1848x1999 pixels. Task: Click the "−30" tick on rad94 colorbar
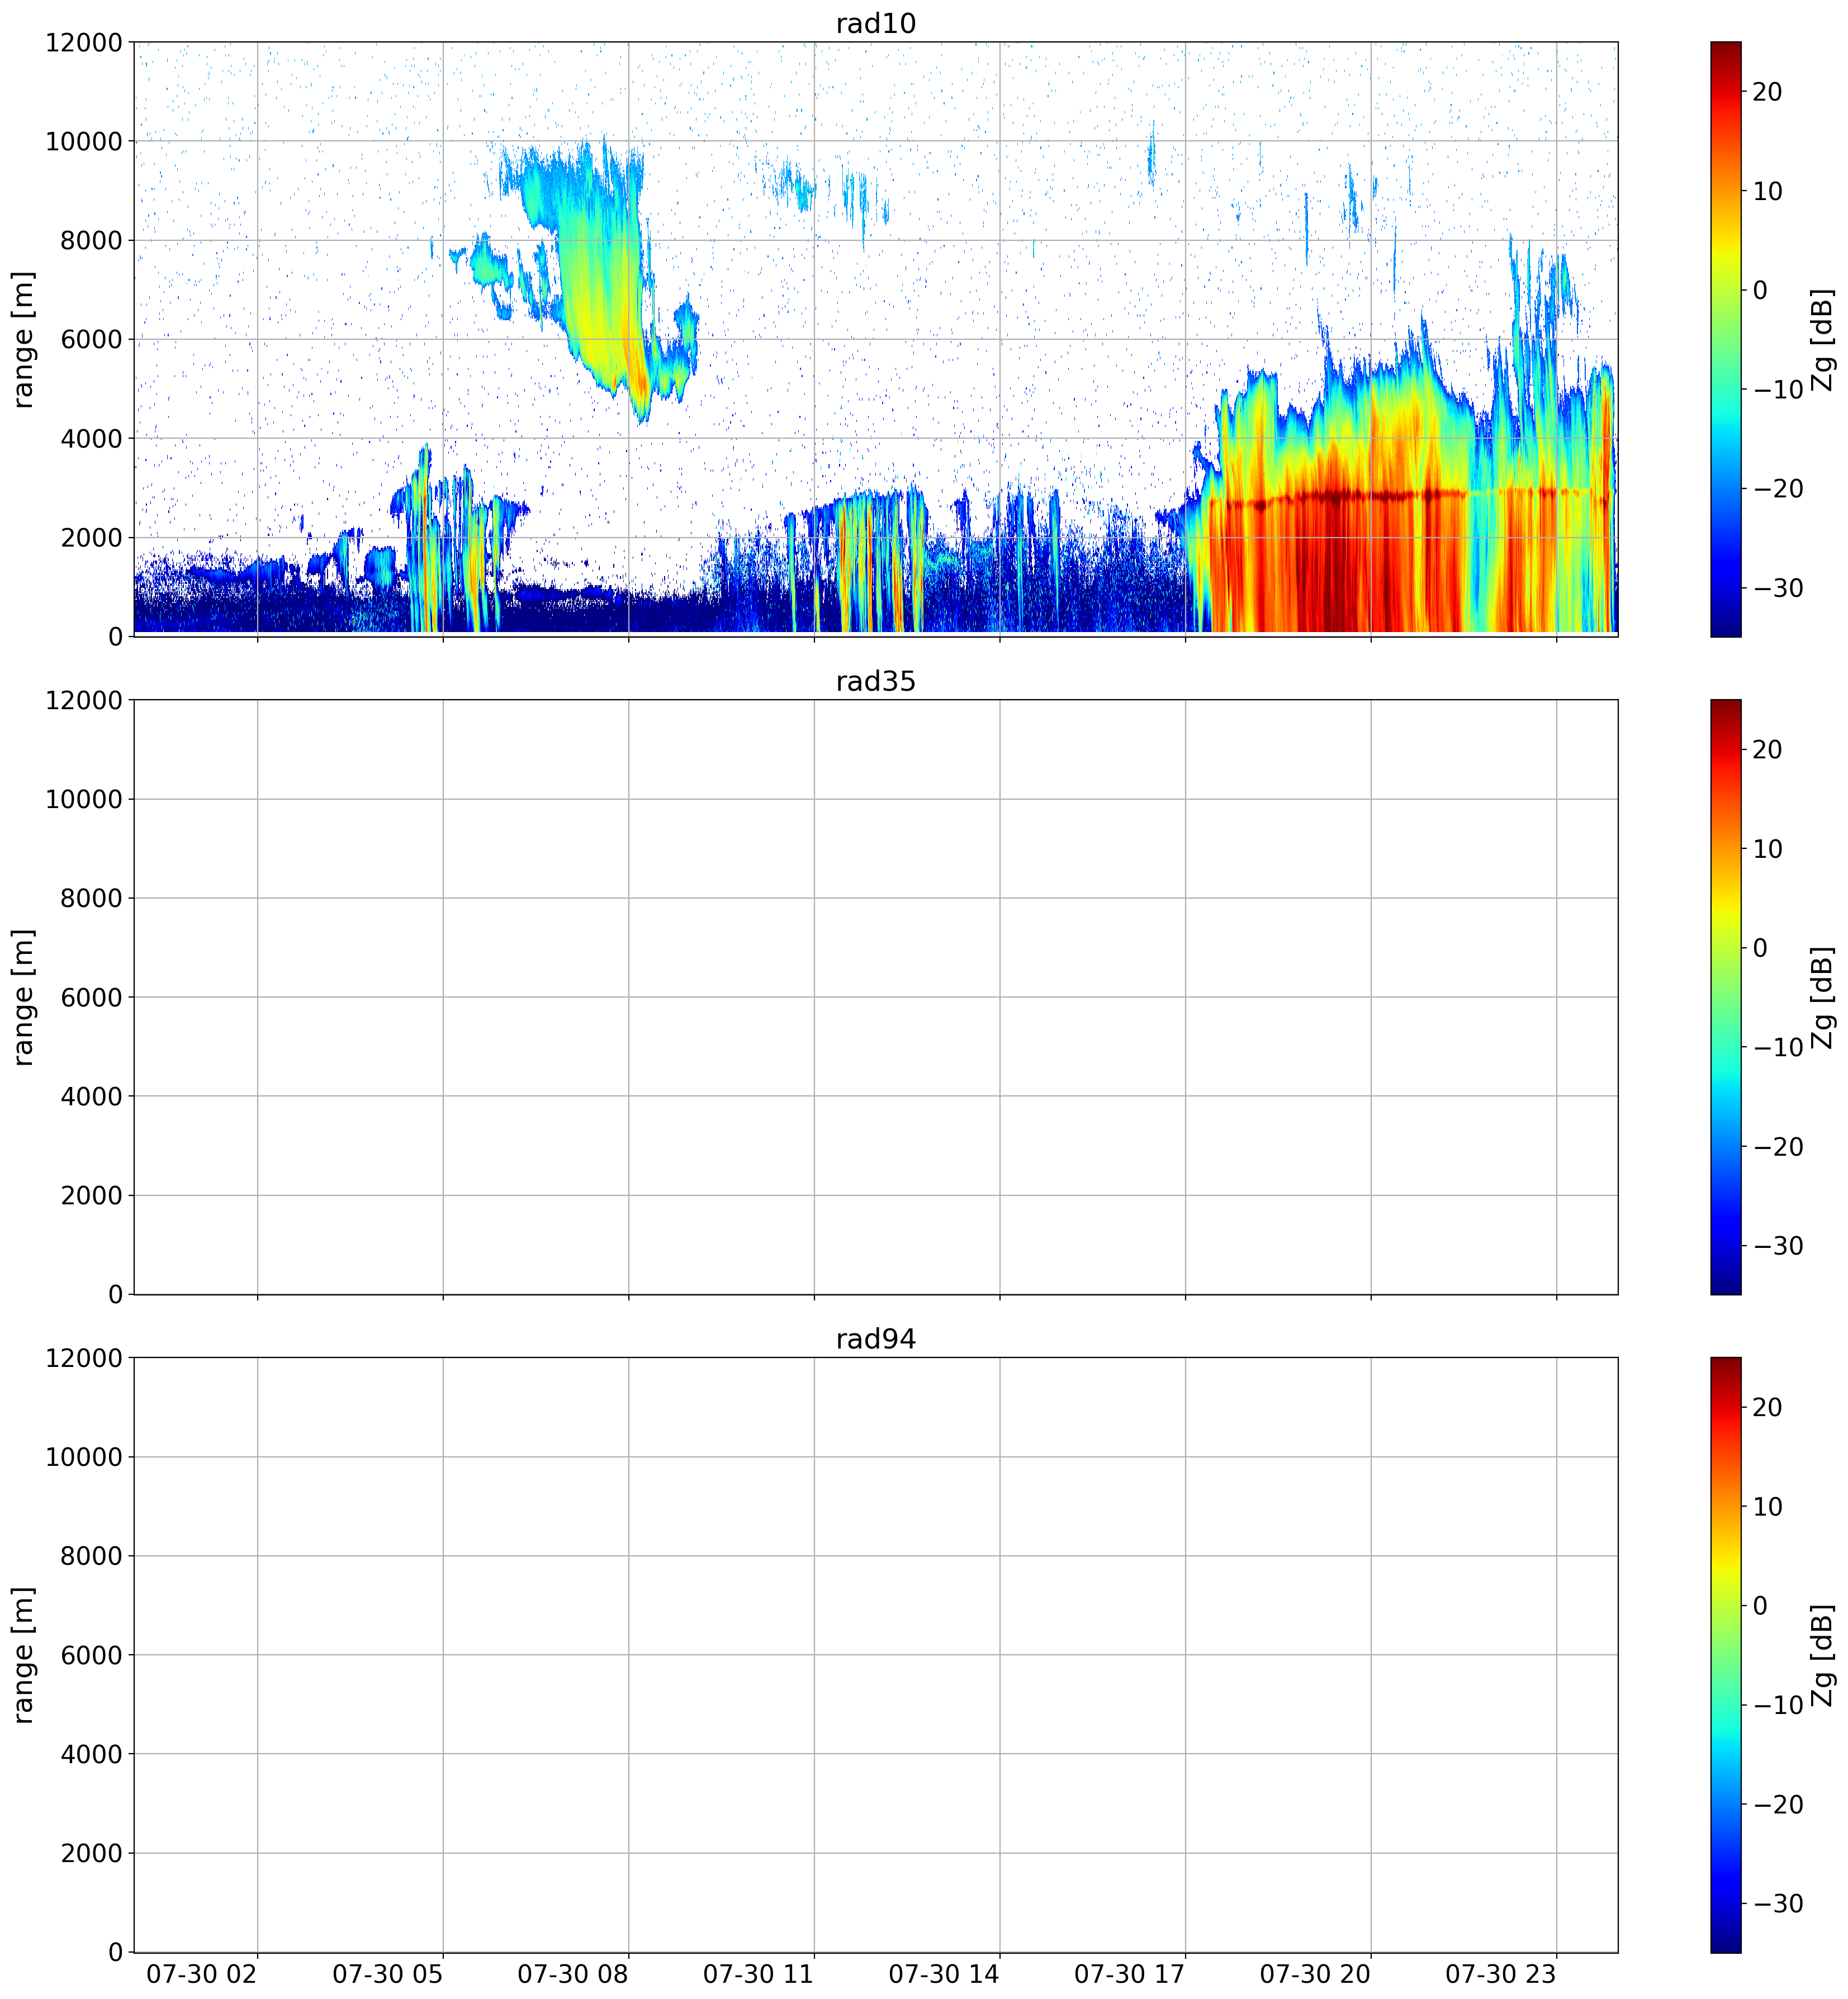click(x=1779, y=1904)
